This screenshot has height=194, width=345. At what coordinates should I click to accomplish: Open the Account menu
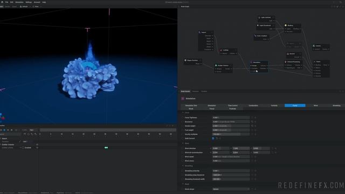37,2
